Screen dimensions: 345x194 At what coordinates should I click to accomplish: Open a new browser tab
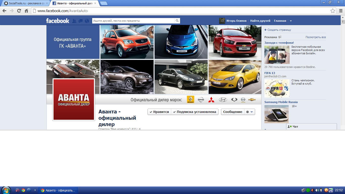(104, 3)
